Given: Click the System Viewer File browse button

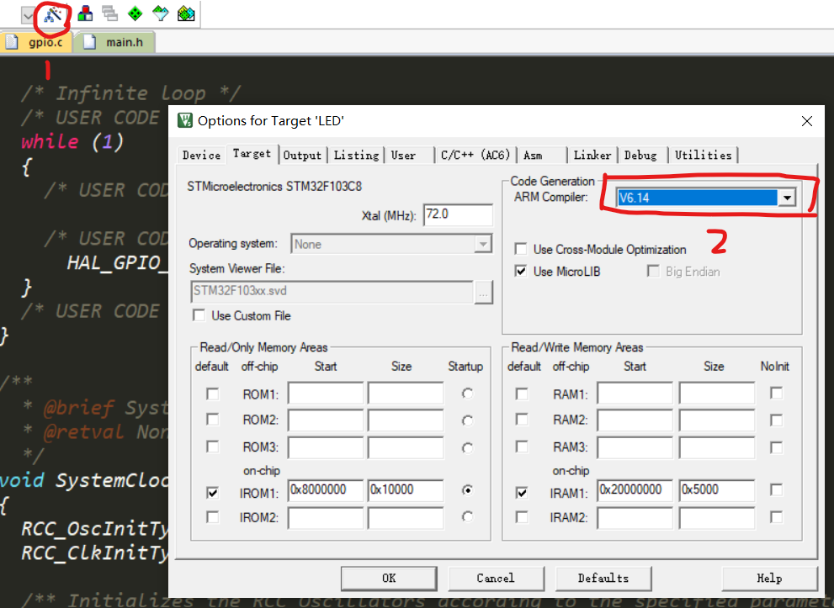Looking at the screenshot, I should coord(483,293).
